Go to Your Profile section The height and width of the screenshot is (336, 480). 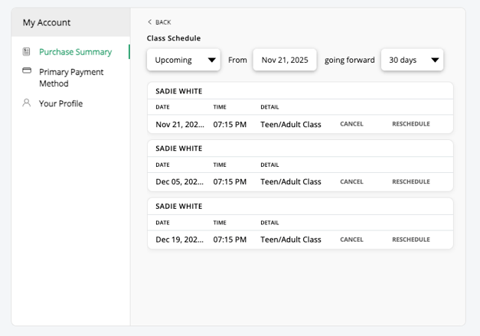60,103
